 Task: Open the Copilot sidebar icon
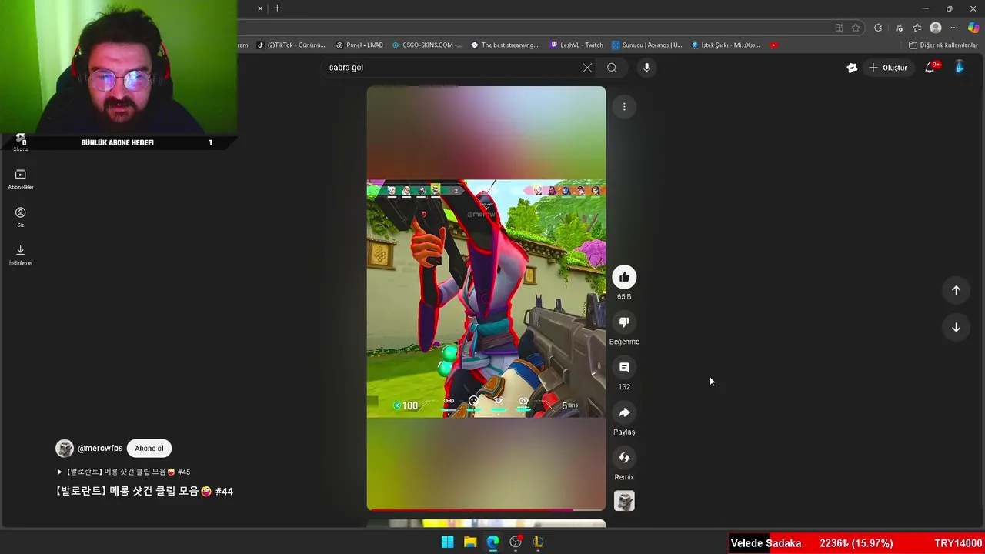973,28
